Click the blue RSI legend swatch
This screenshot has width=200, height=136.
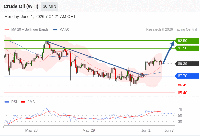7,102
